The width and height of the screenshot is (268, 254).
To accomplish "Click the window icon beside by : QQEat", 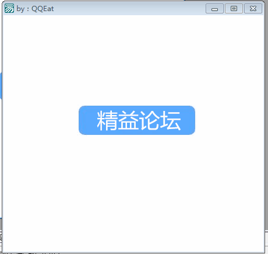I will point(9,8).
